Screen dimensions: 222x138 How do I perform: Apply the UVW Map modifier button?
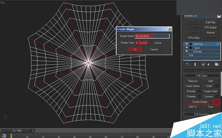pos(194,38)
